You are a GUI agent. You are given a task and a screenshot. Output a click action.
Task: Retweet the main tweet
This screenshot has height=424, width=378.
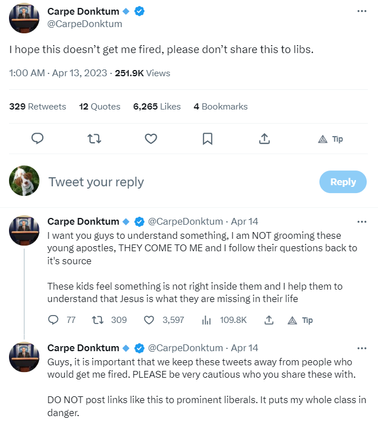(x=94, y=138)
